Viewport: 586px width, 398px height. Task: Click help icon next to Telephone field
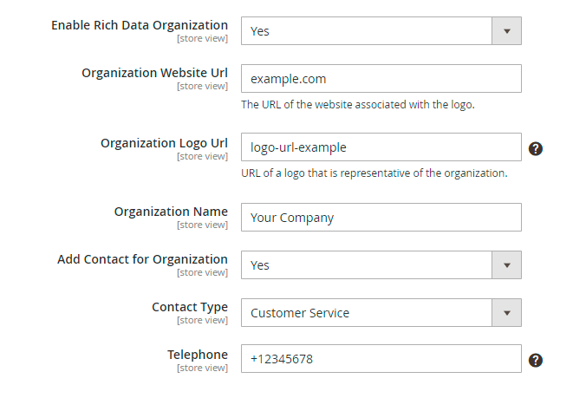[x=536, y=360]
